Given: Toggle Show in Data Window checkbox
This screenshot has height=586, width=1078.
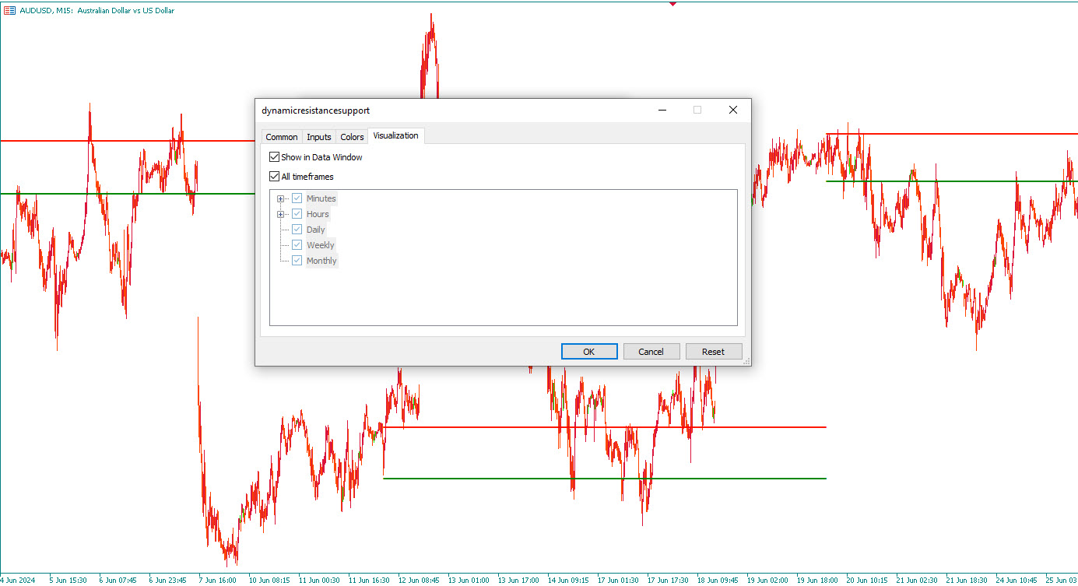Looking at the screenshot, I should pyautogui.click(x=274, y=157).
